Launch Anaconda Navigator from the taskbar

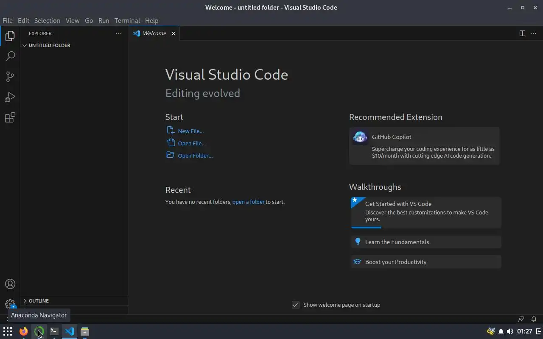click(x=39, y=331)
